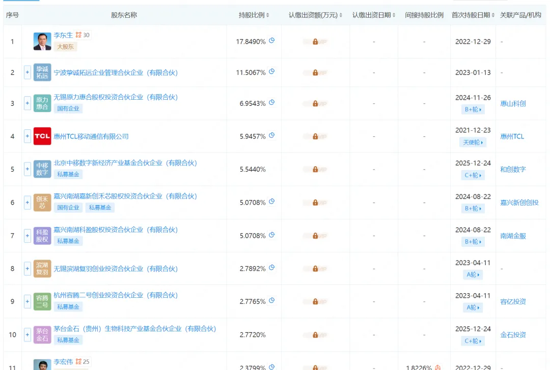550x370 pixels.
Task: Click the VIP lock icon in 宁波挚诚拓远 row
Action: pyautogui.click(x=315, y=73)
